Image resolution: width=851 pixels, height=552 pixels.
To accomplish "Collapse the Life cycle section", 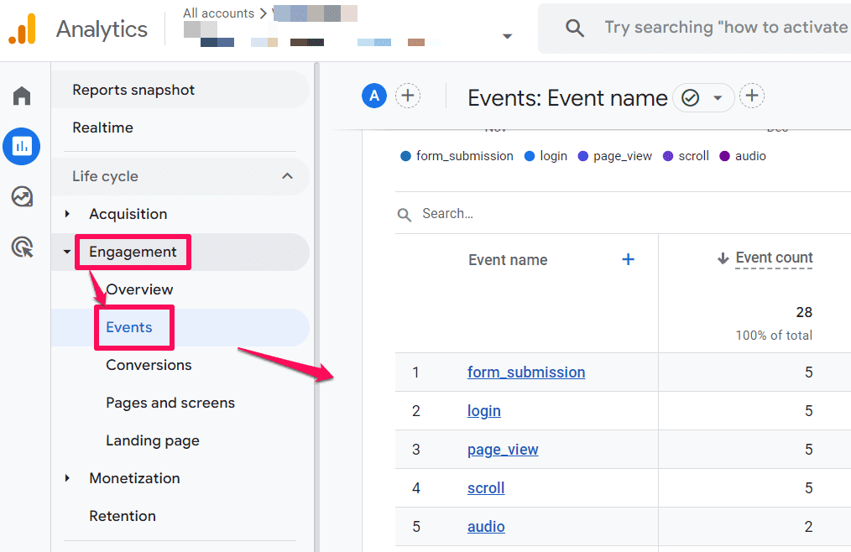I will pyautogui.click(x=287, y=176).
